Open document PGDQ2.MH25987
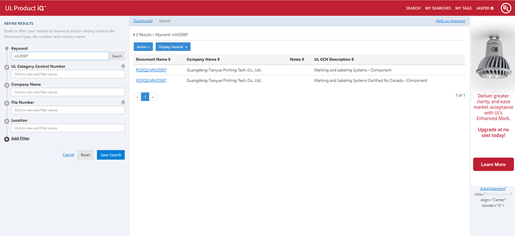 (151, 70)
